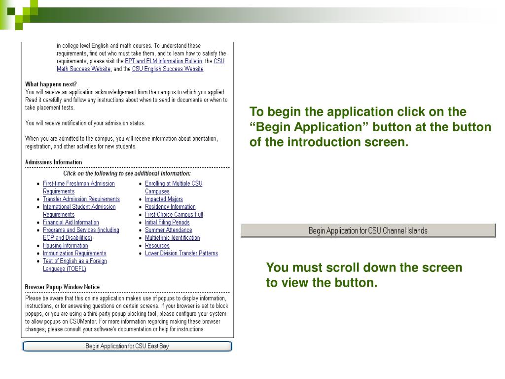View the Impacted Majors link
The height and width of the screenshot is (379, 505).
pos(164,199)
